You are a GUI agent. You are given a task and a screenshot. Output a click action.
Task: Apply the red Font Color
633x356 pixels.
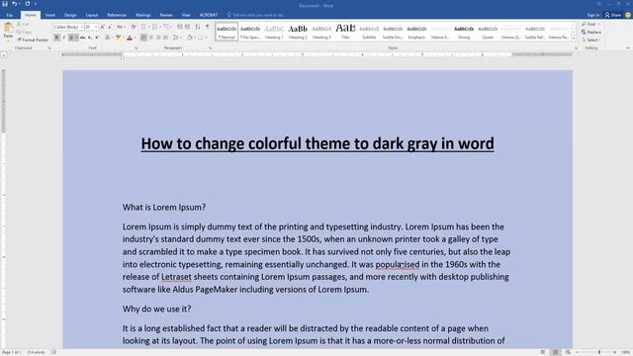coord(130,38)
